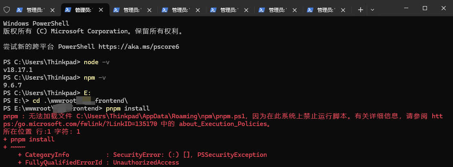Close the Windows Terminal window
The height and width of the screenshot is (167, 453).
pyautogui.click(x=444, y=8)
